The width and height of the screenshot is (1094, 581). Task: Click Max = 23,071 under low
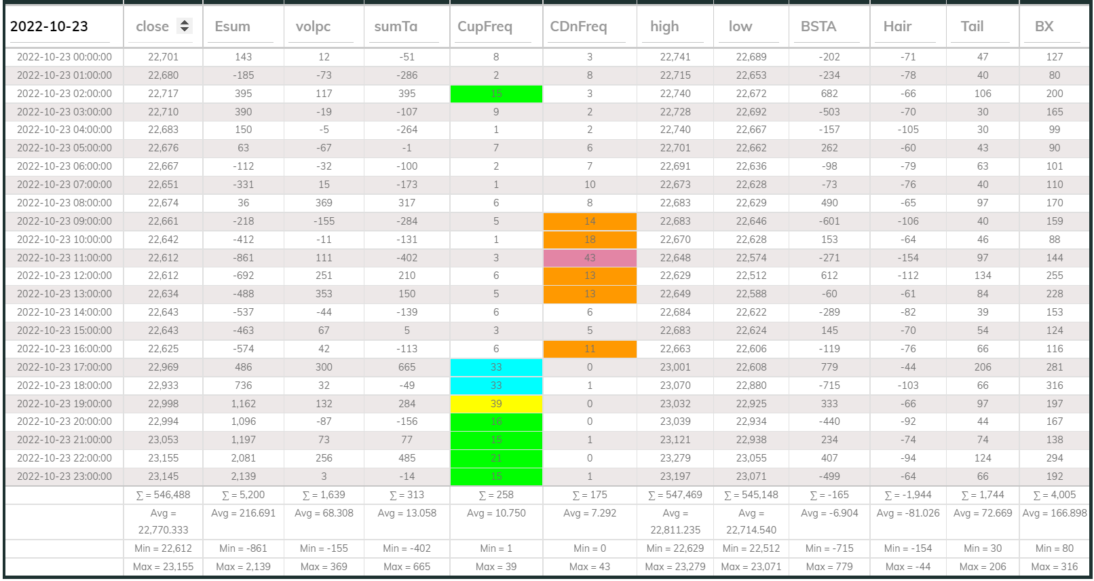pyautogui.click(x=751, y=567)
